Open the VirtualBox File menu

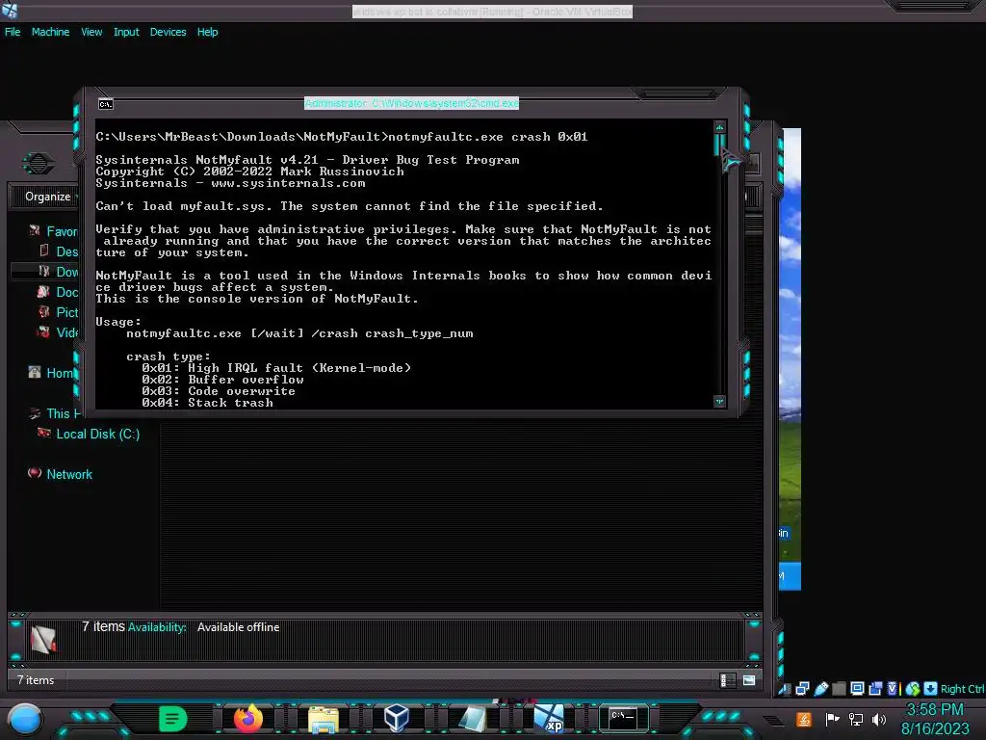(13, 32)
